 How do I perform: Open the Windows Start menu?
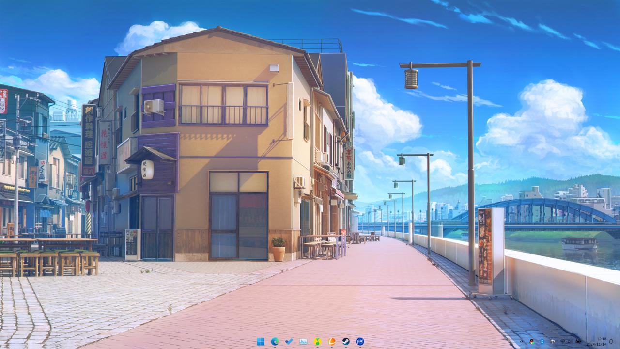261,342
